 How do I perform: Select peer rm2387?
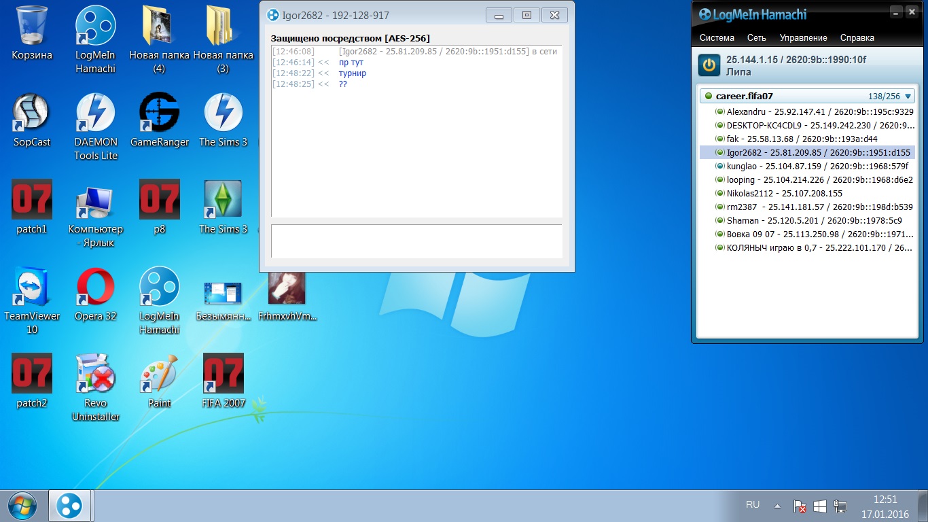click(808, 207)
